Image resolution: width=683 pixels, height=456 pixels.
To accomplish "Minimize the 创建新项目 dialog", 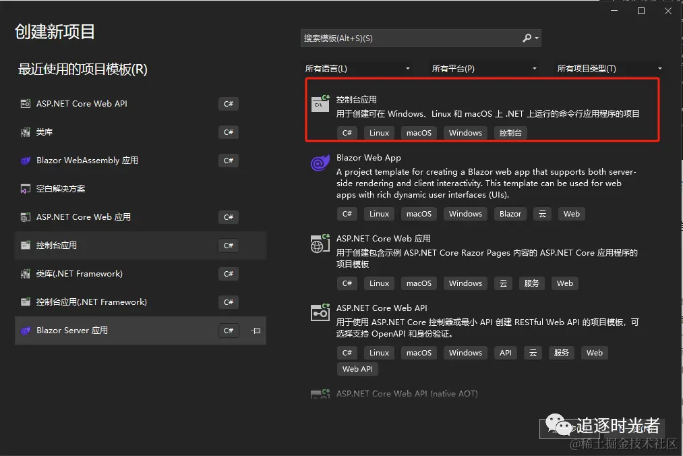I will pos(614,11).
